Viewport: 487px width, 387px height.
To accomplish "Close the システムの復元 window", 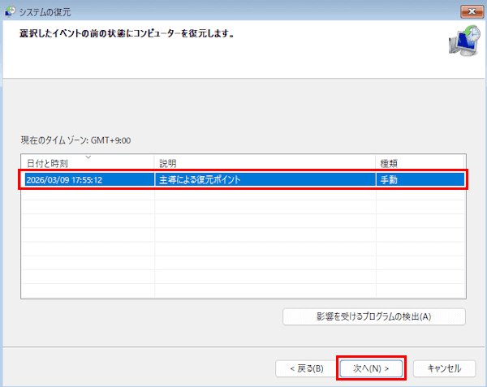I will click(472, 11).
